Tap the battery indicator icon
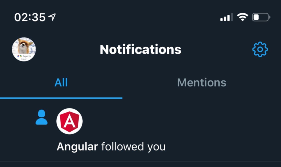The width and height of the screenshot is (281, 167). coord(261,17)
